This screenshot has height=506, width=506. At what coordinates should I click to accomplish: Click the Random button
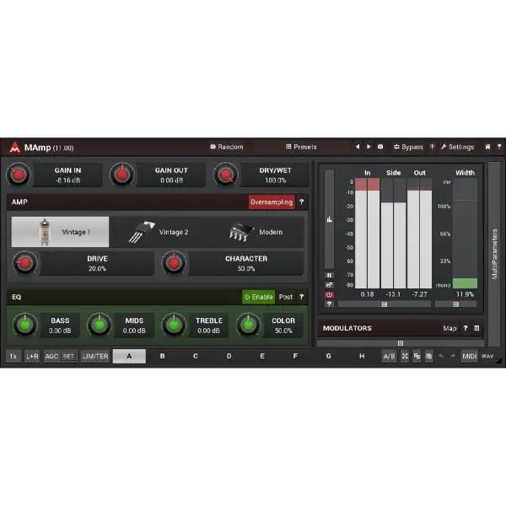click(226, 147)
